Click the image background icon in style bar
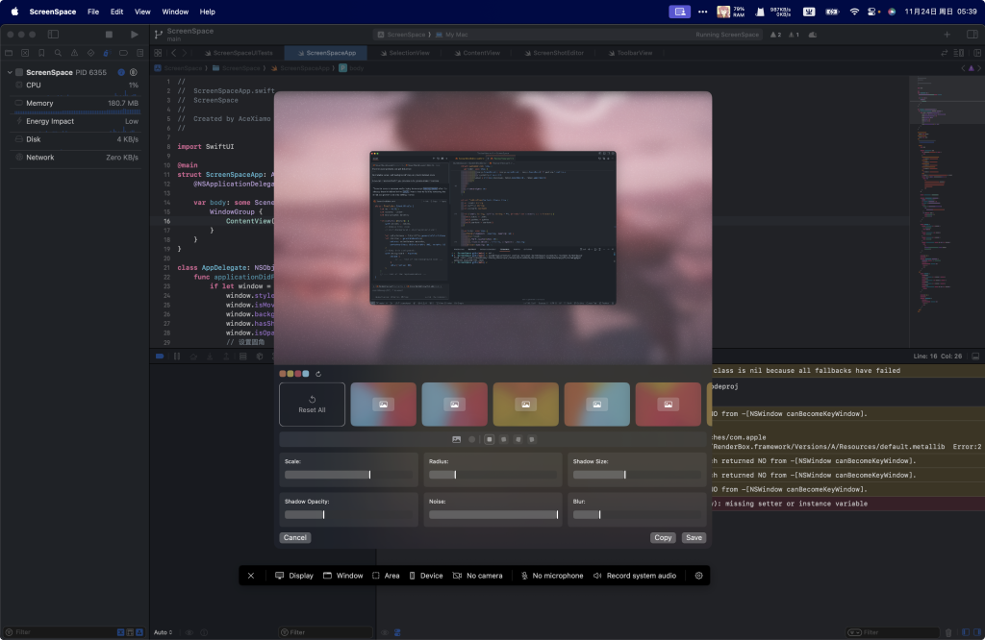 (x=456, y=439)
